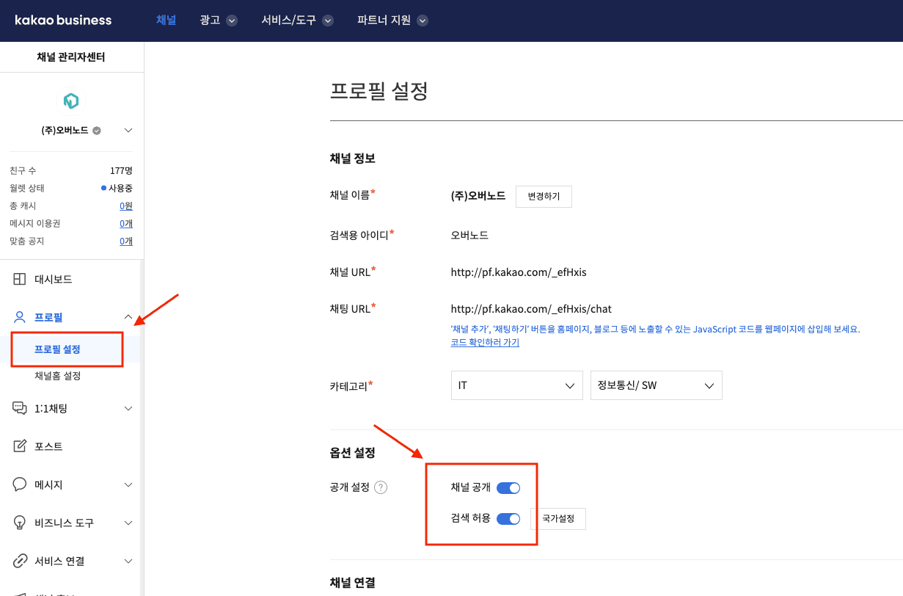Expand the 서비스 연결 menu chevron
The width and height of the screenshot is (903, 596).
tap(128, 561)
